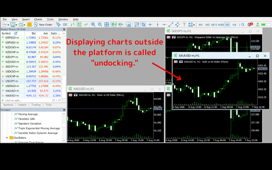Click the algo trading sparkle icon

pyautogui.click(x=58, y=24)
